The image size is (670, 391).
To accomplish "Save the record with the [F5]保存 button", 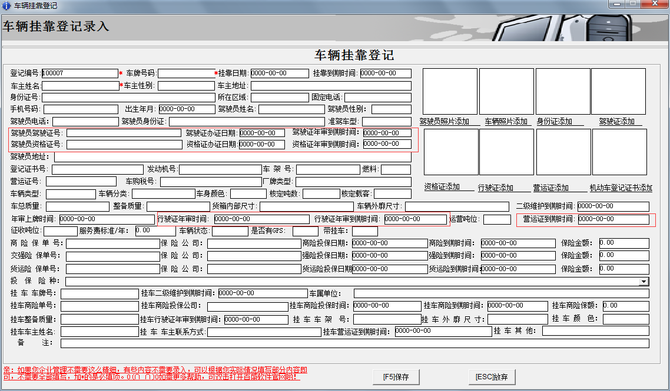I will click(396, 377).
